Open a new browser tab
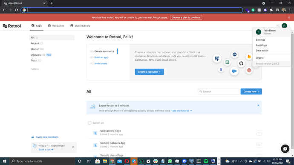The width and height of the screenshot is (294, 165). 52,3
